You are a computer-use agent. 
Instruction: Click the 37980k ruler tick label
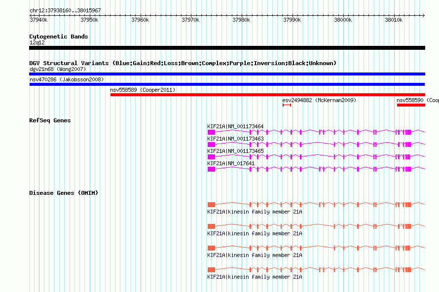241,20
